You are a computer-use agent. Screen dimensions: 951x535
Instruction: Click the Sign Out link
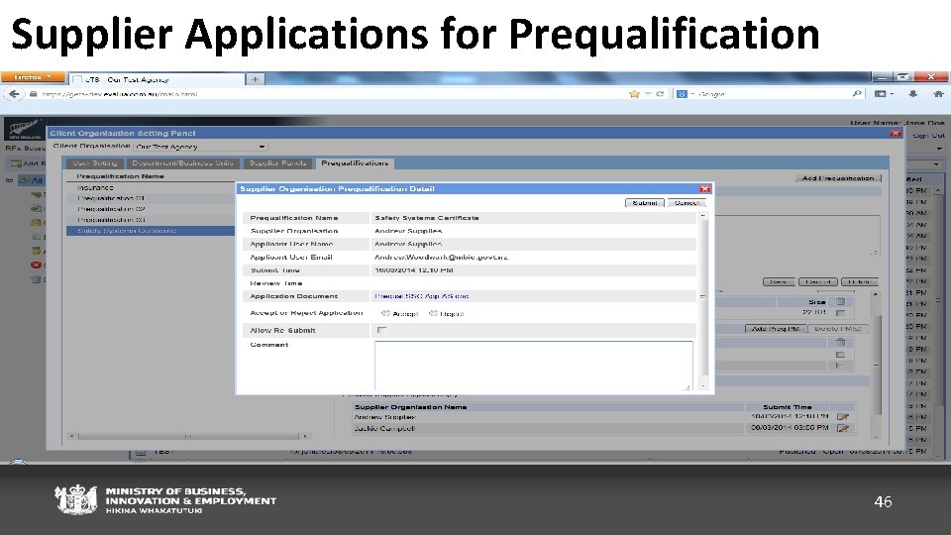pos(928,136)
